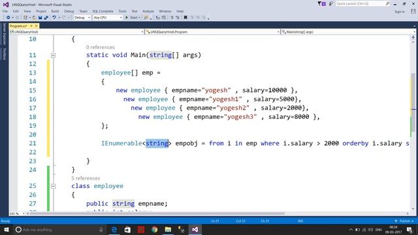Click the Cortana Ask me anything box
The width and height of the screenshot is (418, 235).
tap(60, 229)
